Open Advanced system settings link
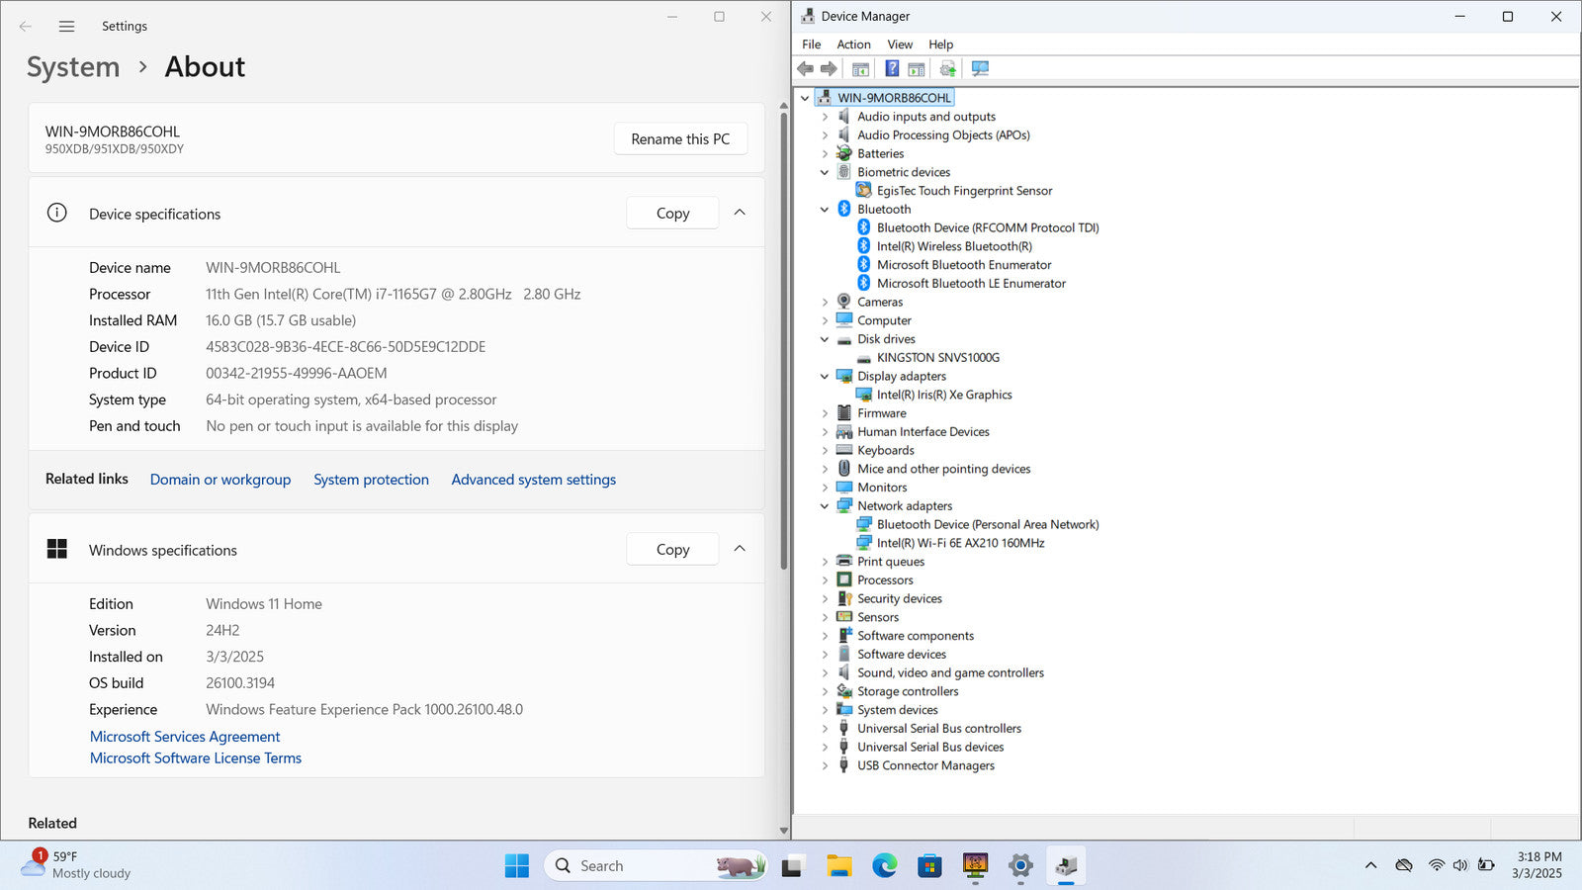The height and width of the screenshot is (890, 1582). point(534,480)
